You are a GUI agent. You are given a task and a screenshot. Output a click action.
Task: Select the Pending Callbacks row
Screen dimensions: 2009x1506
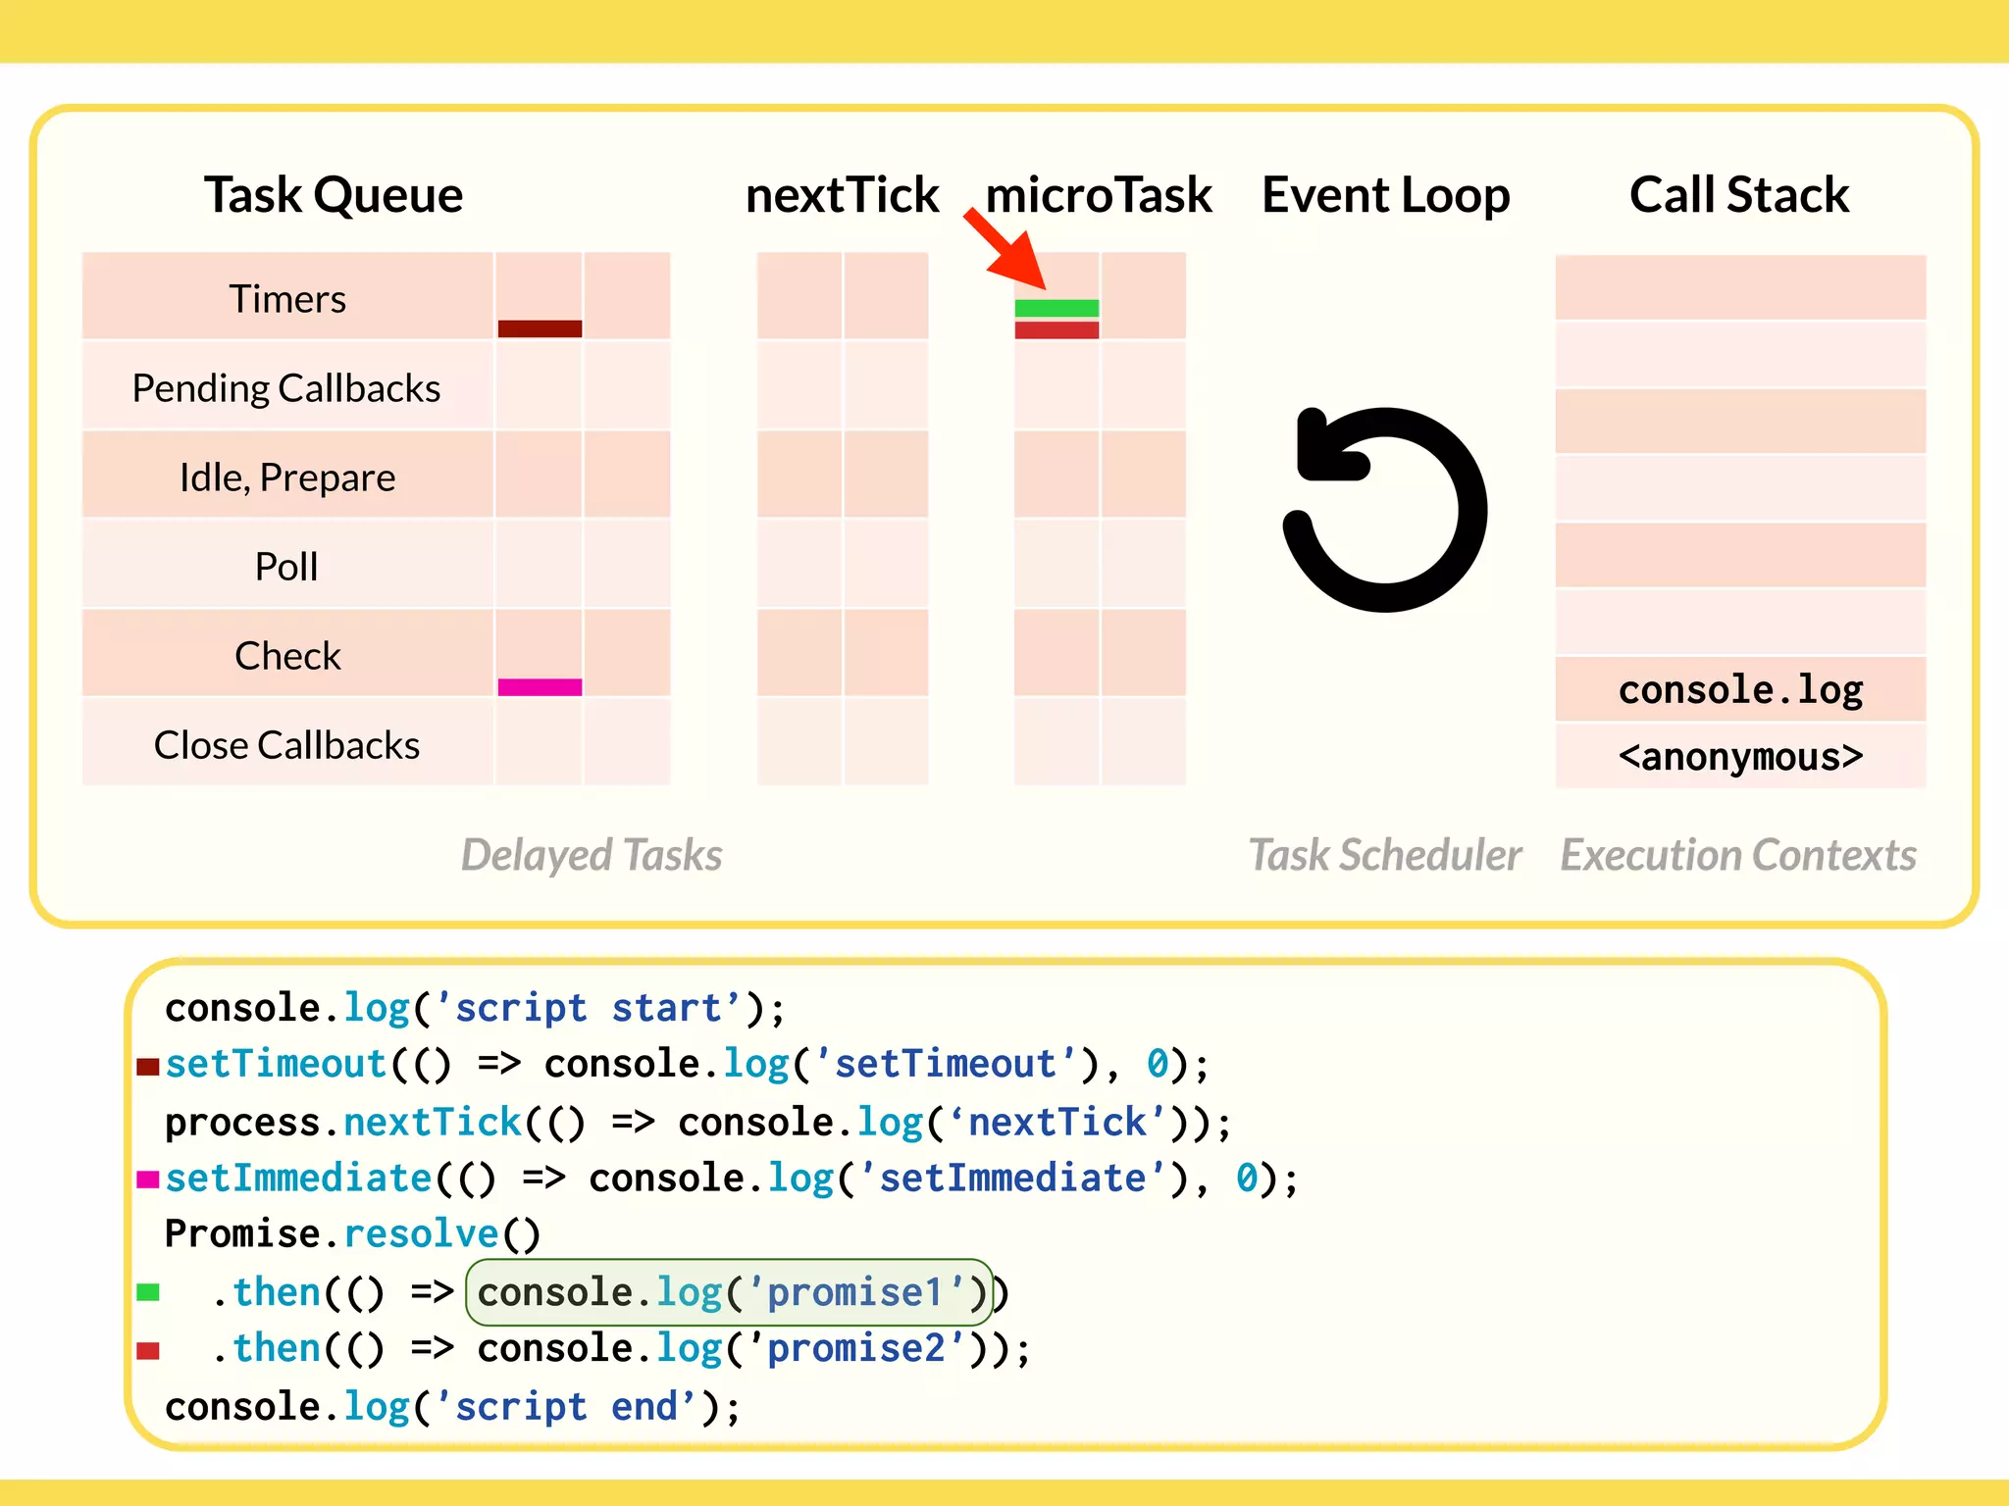click(286, 388)
